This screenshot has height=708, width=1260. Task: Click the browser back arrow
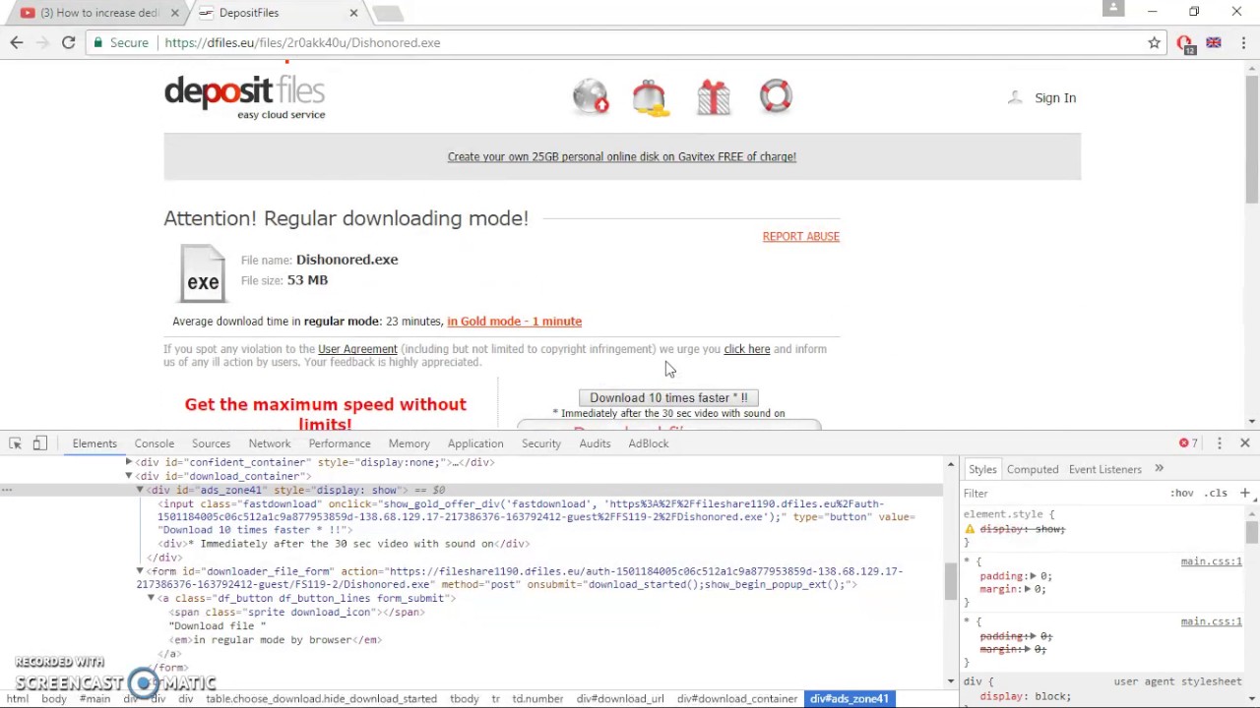pyautogui.click(x=17, y=42)
